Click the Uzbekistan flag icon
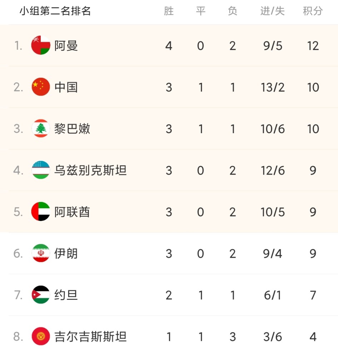The image size is (338, 357). click(41, 170)
